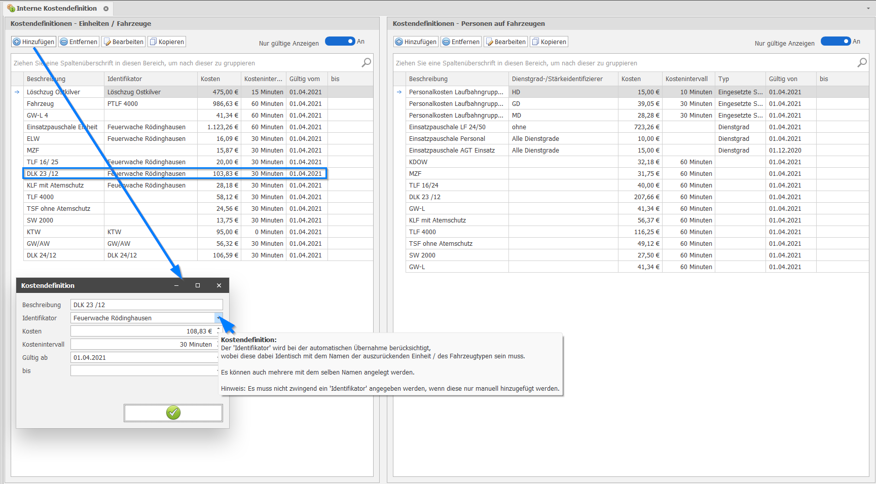This screenshot has height=484, width=876.
Task: Confirm dialog with the green checkmark button
Action: tap(173, 413)
